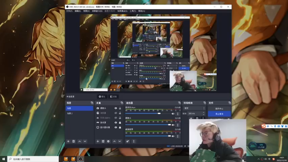
Task: Show hidden system tray icons chevron
Action: [x=258, y=159]
